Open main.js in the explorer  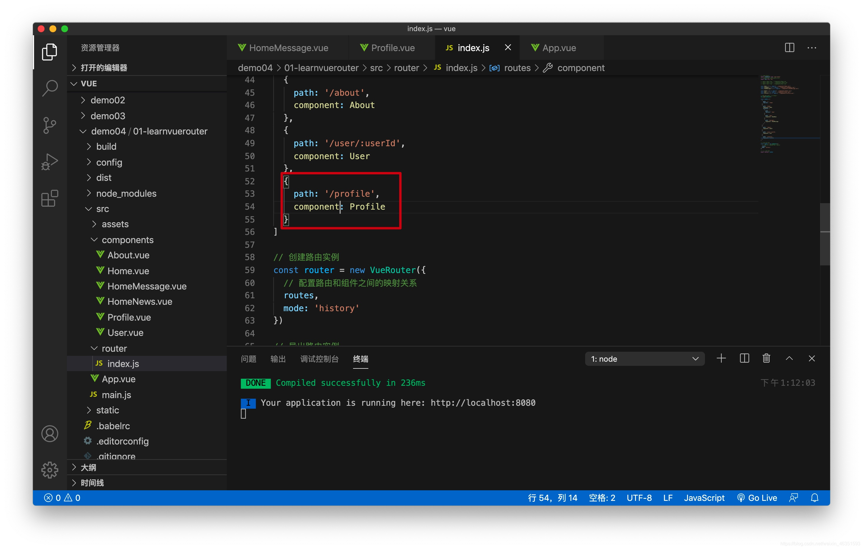coord(147,395)
